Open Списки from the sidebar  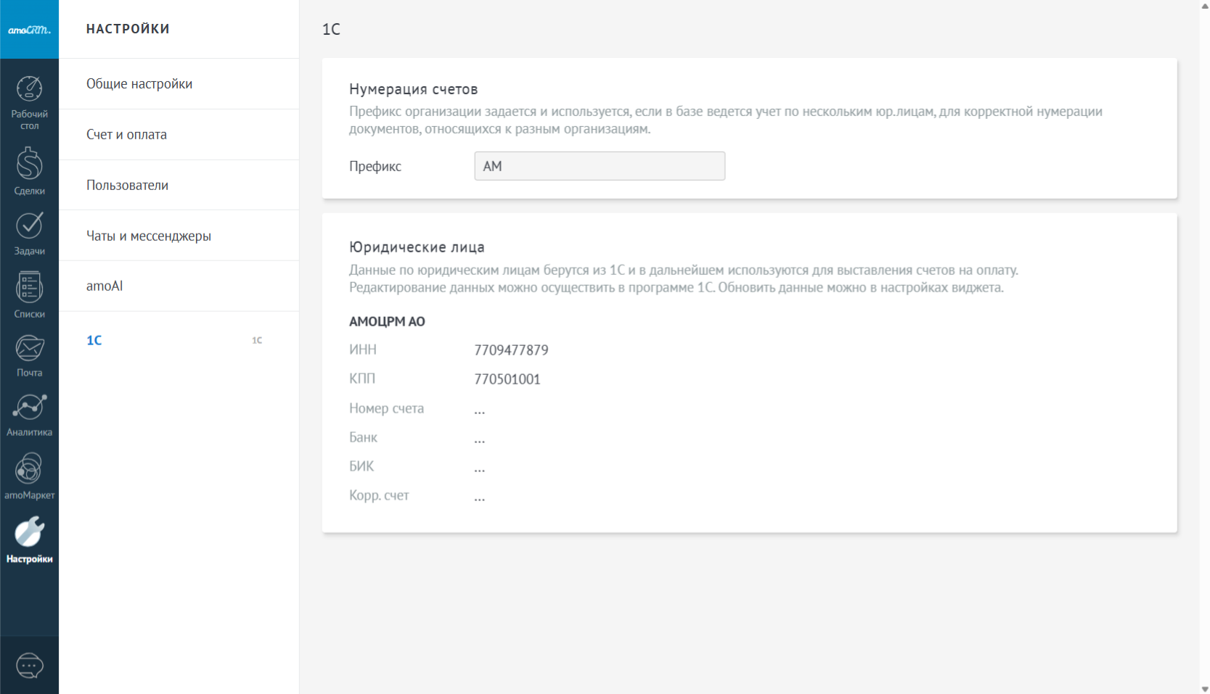pos(29,295)
